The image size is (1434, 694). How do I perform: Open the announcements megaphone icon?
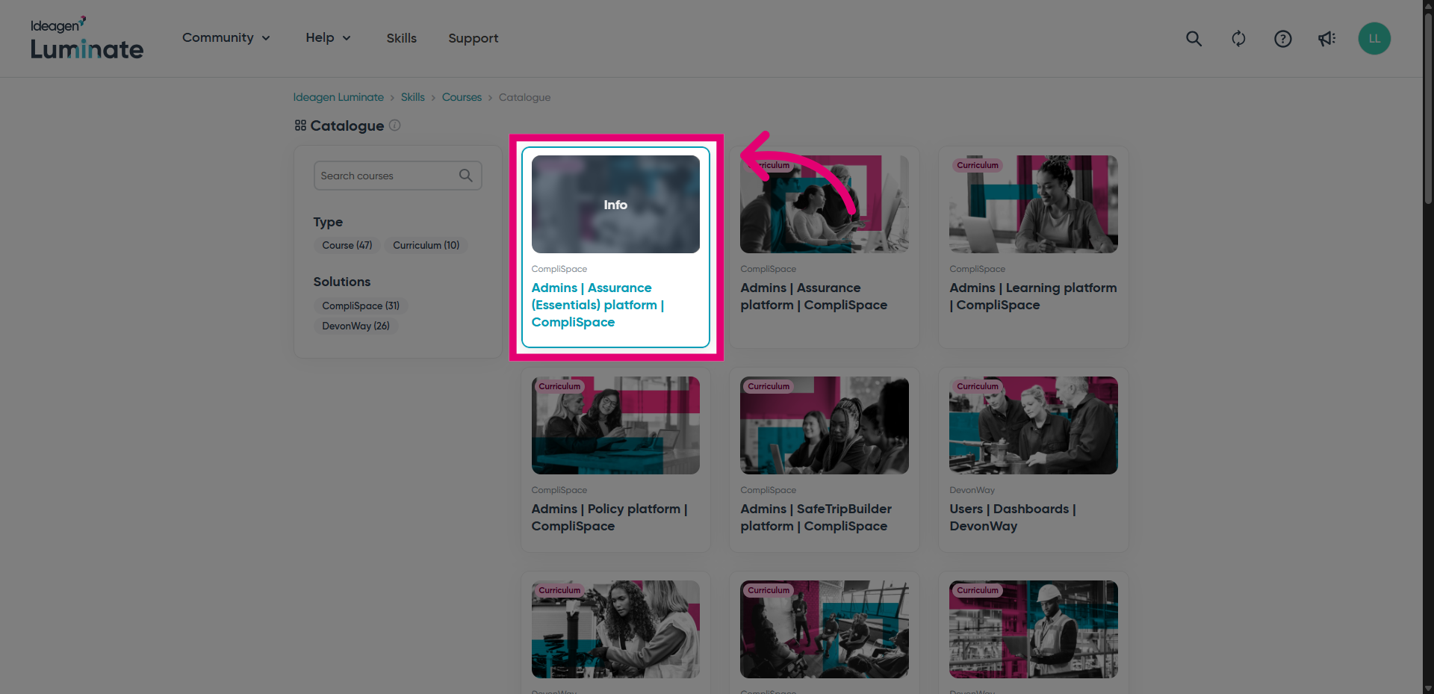coord(1326,39)
